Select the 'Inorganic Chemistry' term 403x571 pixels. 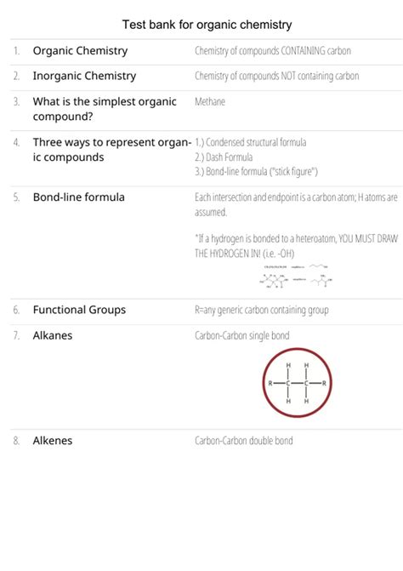pyautogui.click(x=84, y=76)
